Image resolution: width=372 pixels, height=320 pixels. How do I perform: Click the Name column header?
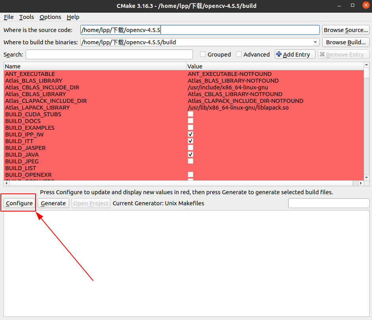(x=95, y=66)
